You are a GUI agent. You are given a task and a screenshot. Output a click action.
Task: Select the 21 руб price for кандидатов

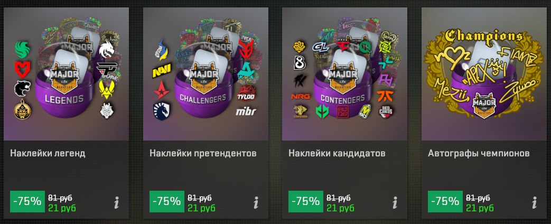(341, 208)
